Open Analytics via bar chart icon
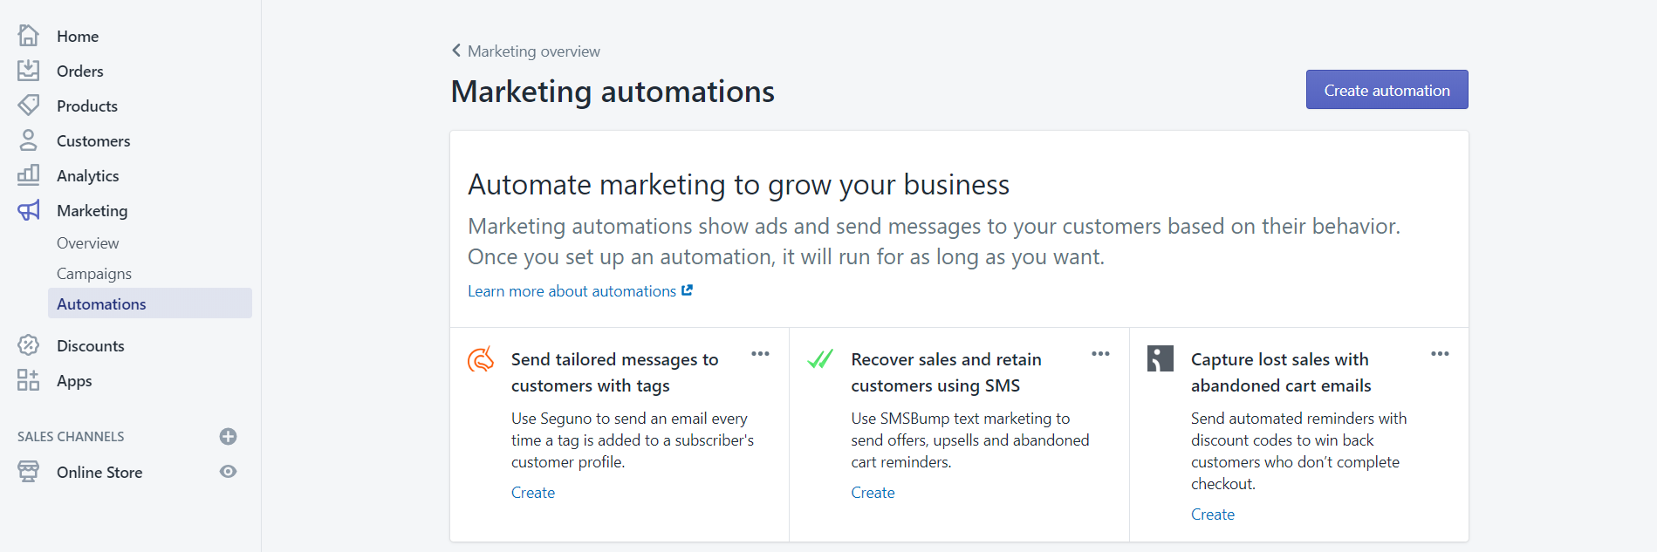The height and width of the screenshot is (552, 1657). 29,175
